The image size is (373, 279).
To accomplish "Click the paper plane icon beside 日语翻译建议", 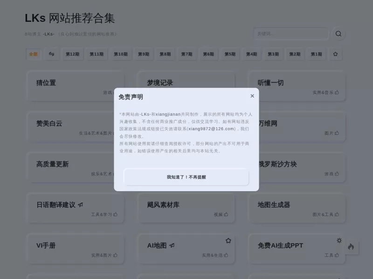I will pyautogui.click(x=80, y=205).
